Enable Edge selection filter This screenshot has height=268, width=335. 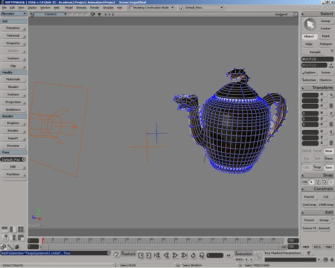(x=309, y=44)
